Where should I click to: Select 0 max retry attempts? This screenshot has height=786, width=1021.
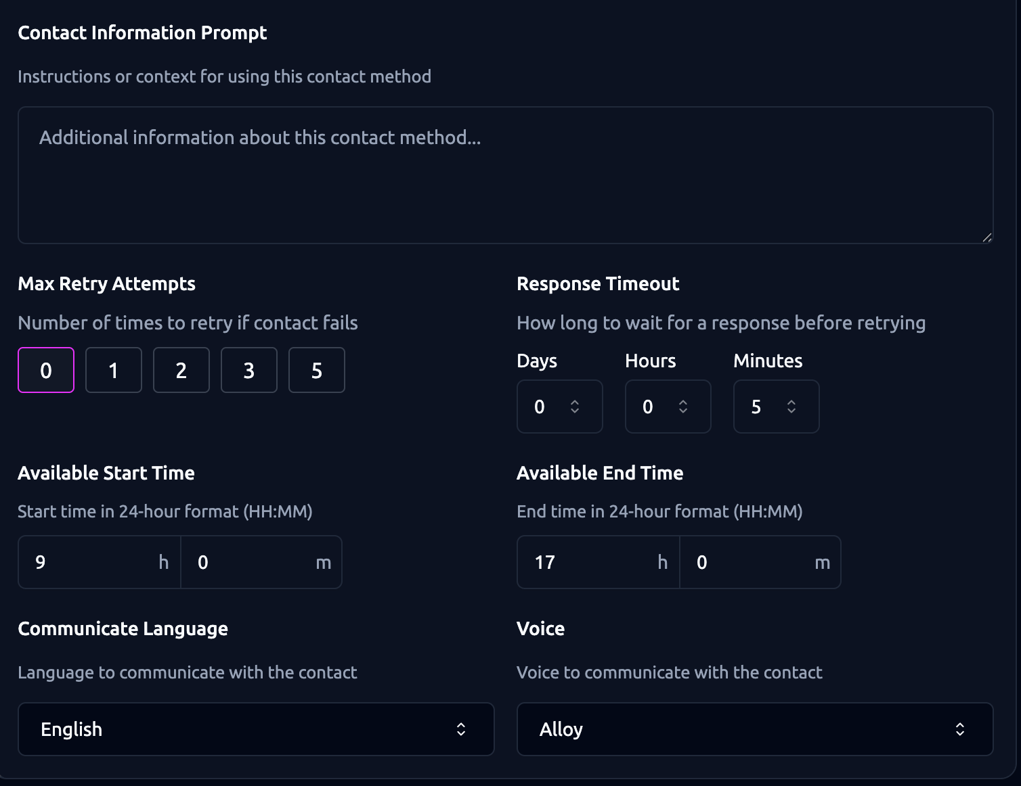coord(46,370)
